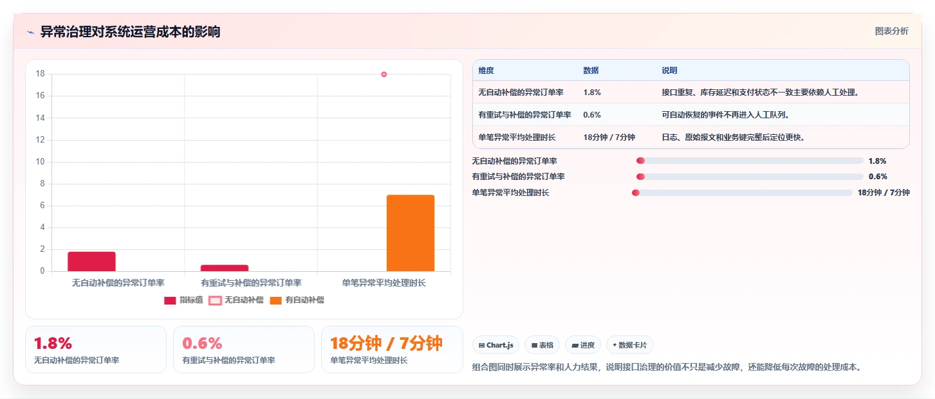The width and height of the screenshot is (935, 399).
Task: Click y-axis tick label 10
Action: pyautogui.click(x=40, y=162)
